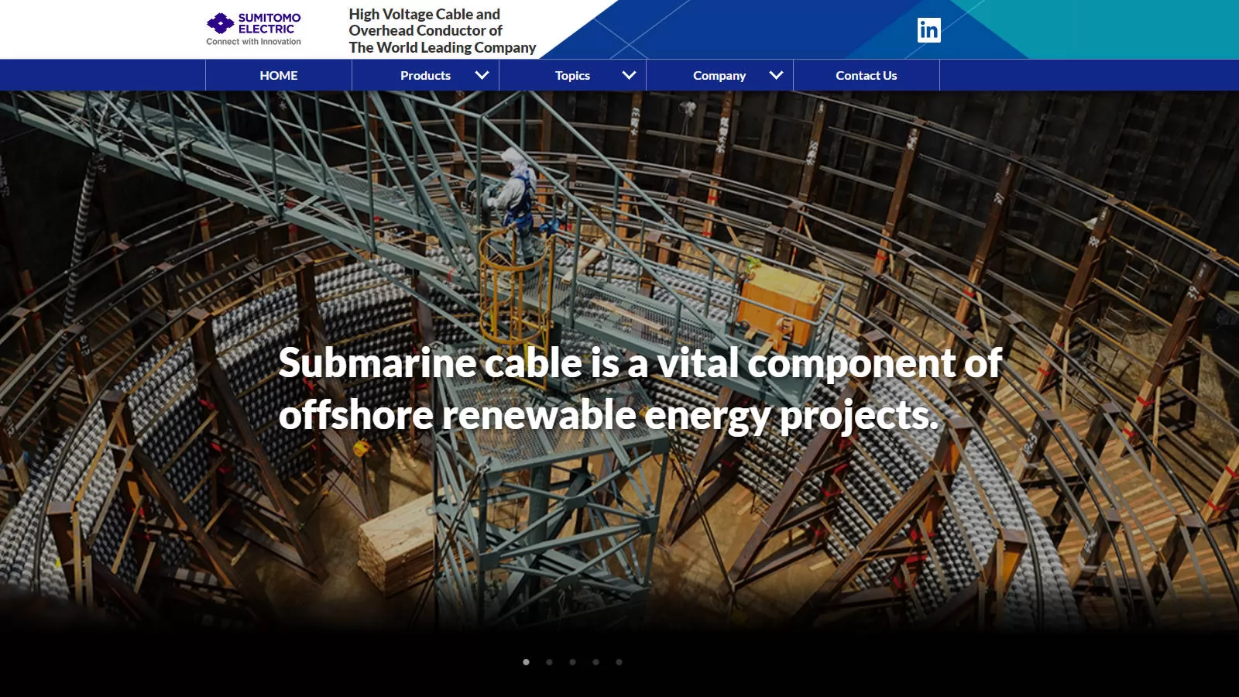The height and width of the screenshot is (697, 1239).
Task: Click the Sumitomo Electric diamond emblem
Action: [220, 23]
